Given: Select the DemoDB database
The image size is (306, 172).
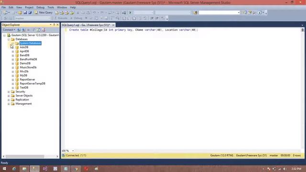Looking at the screenshot, I should 25,64.
